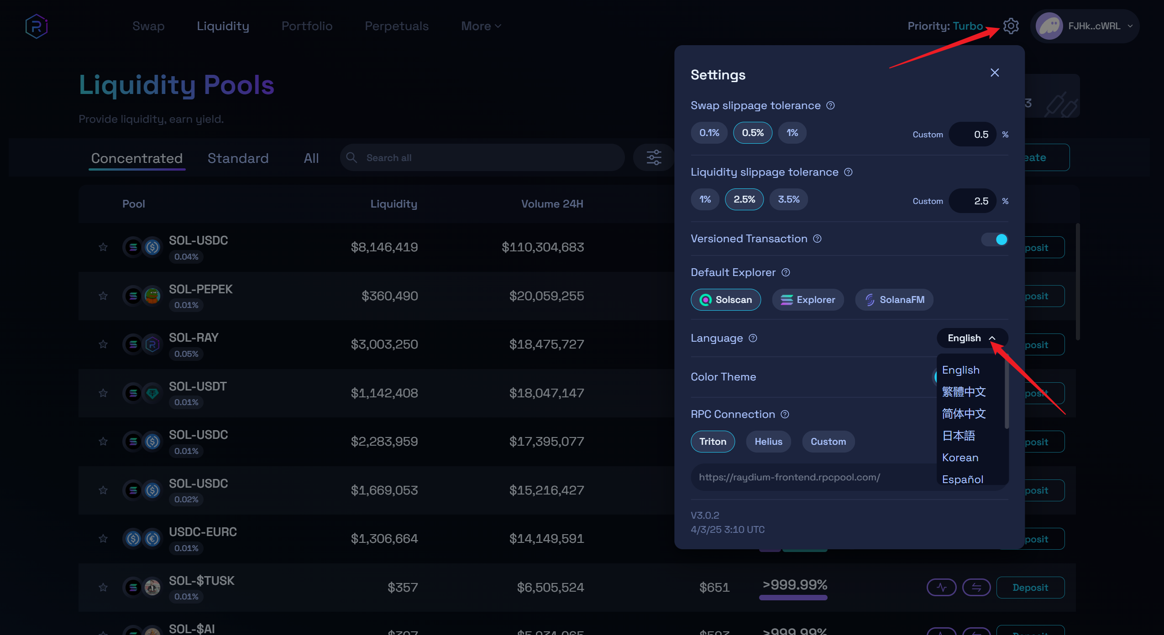Click RPC Connection info icon
This screenshot has width=1164, height=635.
coord(785,414)
